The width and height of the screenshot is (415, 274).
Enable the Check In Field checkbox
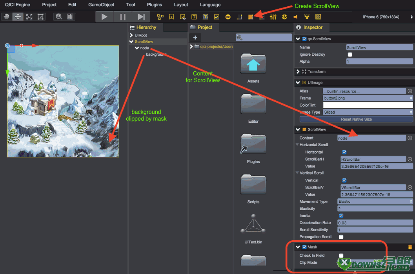pyautogui.click(x=341, y=256)
